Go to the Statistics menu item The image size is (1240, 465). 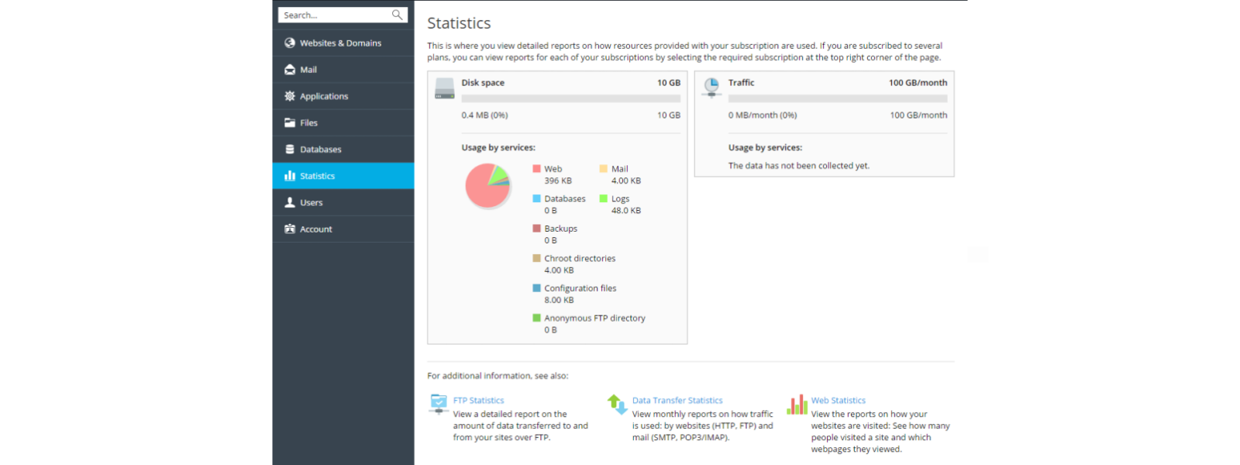coord(343,176)
